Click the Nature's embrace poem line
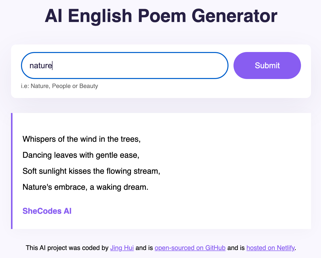The width and height of the screenshot is (321, 258). 85,187
